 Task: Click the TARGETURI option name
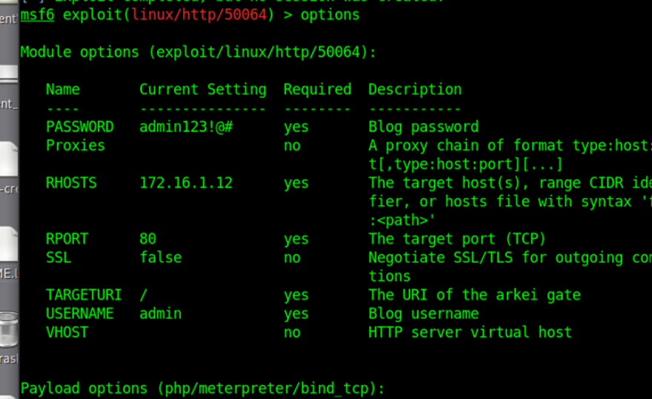[84, 294]
